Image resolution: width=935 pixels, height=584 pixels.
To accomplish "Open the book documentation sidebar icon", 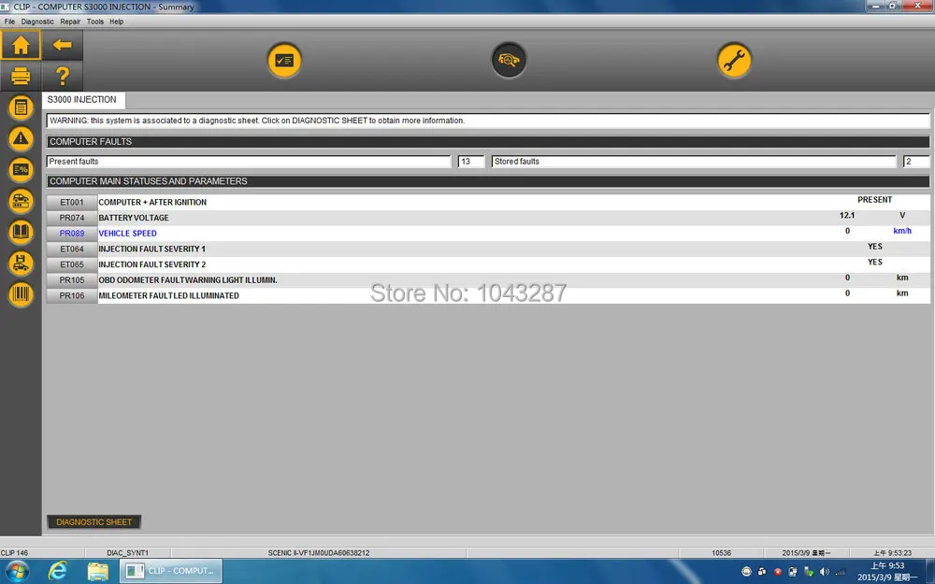I will point(21,232).
